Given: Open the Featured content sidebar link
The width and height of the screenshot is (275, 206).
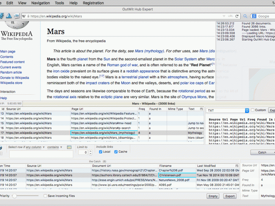Looking at the screenshot, I should click(12, 62).
